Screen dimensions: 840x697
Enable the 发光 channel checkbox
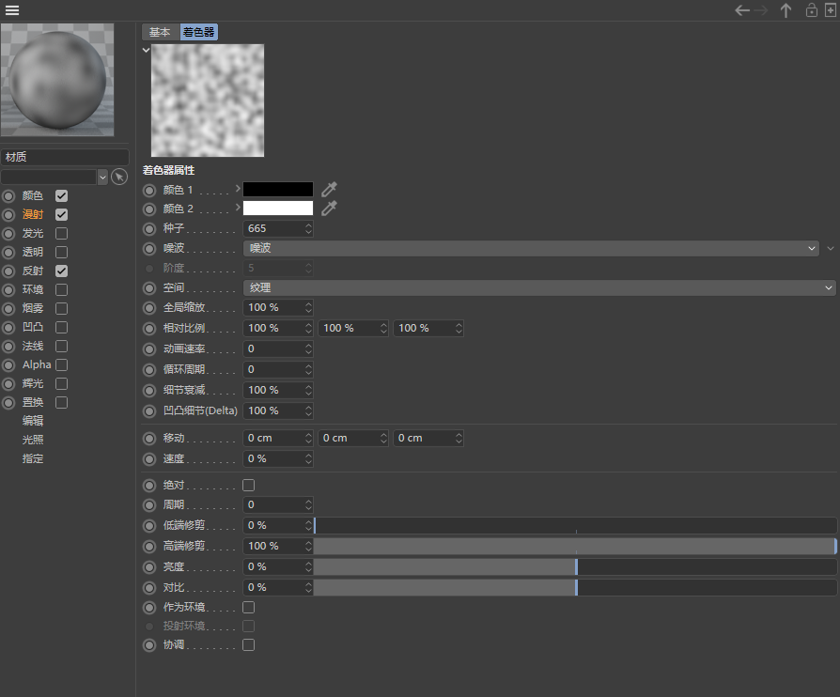pos(62,234)
